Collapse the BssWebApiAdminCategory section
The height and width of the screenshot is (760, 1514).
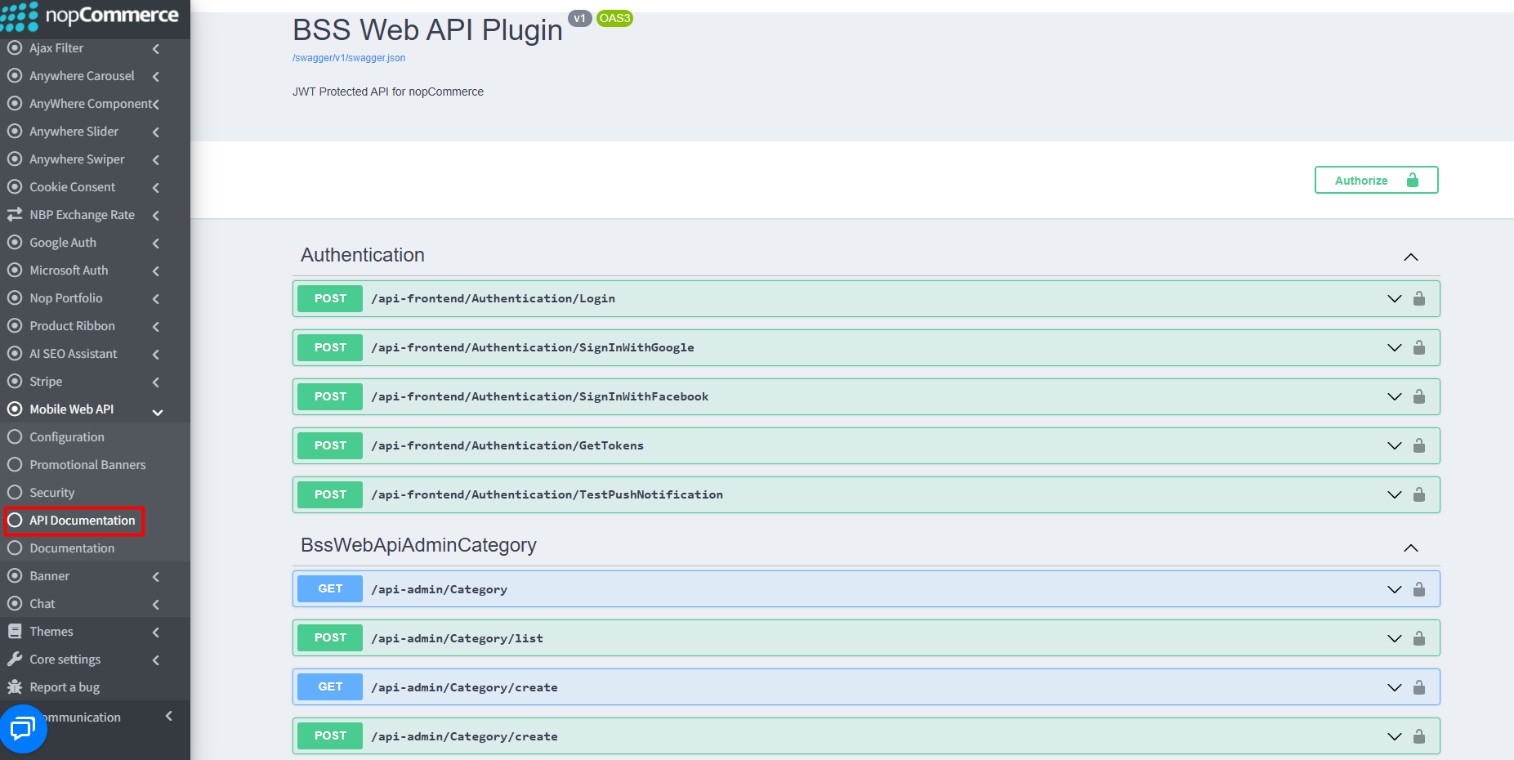[1411, 548]
